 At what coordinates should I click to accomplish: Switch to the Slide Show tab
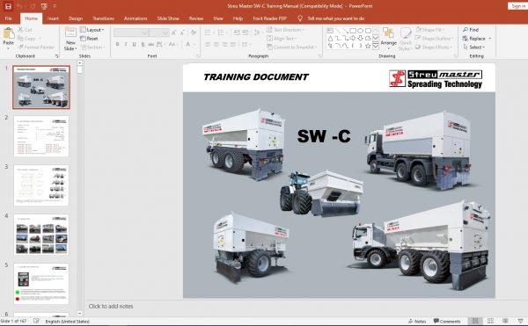[x=168, y=18]
